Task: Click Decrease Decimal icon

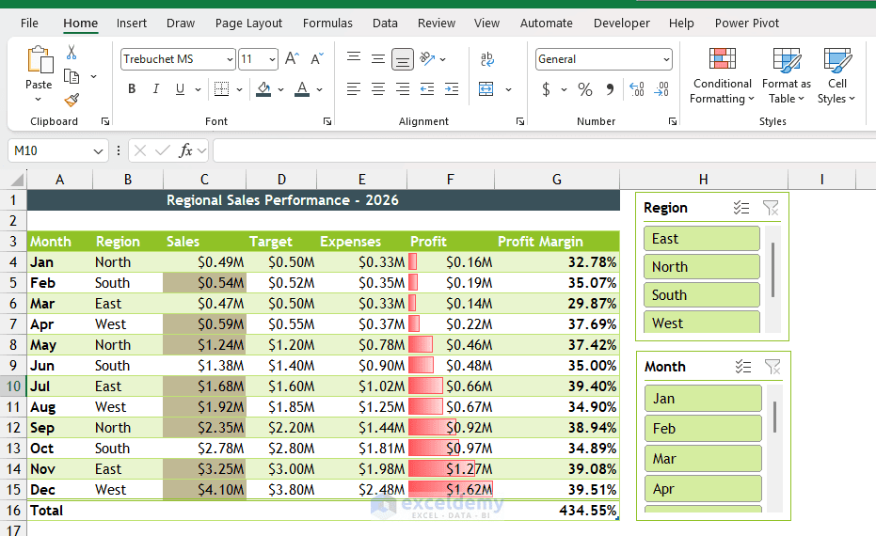Action: (x=661, y=89)
